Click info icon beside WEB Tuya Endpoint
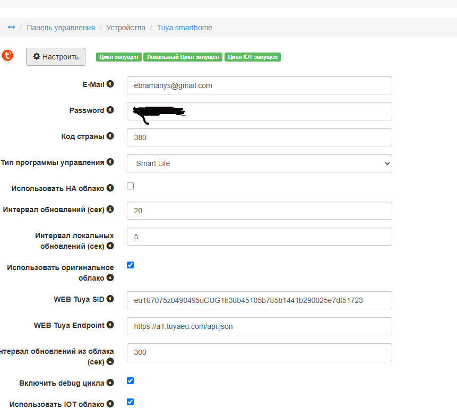The width and height of the screenshot is (457, 417). click(x=110, y=325)
